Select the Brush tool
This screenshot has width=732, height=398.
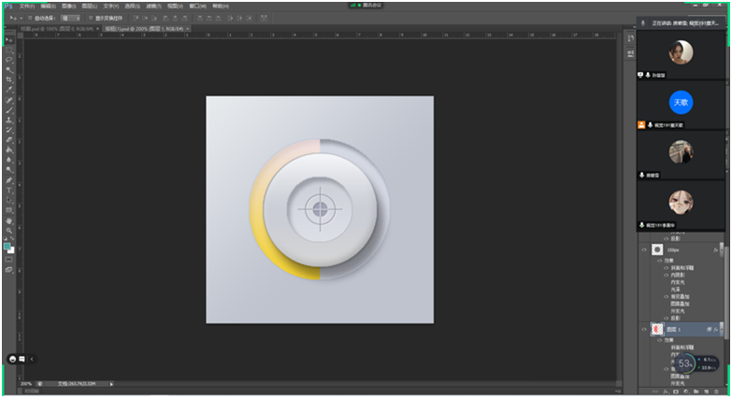[x=9, y=109]
